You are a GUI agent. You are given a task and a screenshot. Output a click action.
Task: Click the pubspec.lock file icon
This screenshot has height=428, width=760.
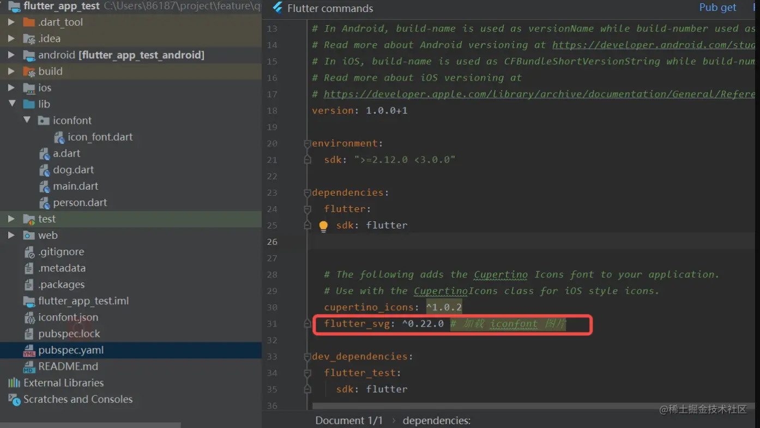click(29, 334)
